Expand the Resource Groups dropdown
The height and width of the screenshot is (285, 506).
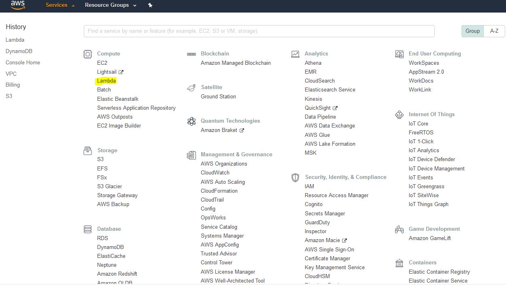pos(111,5)
